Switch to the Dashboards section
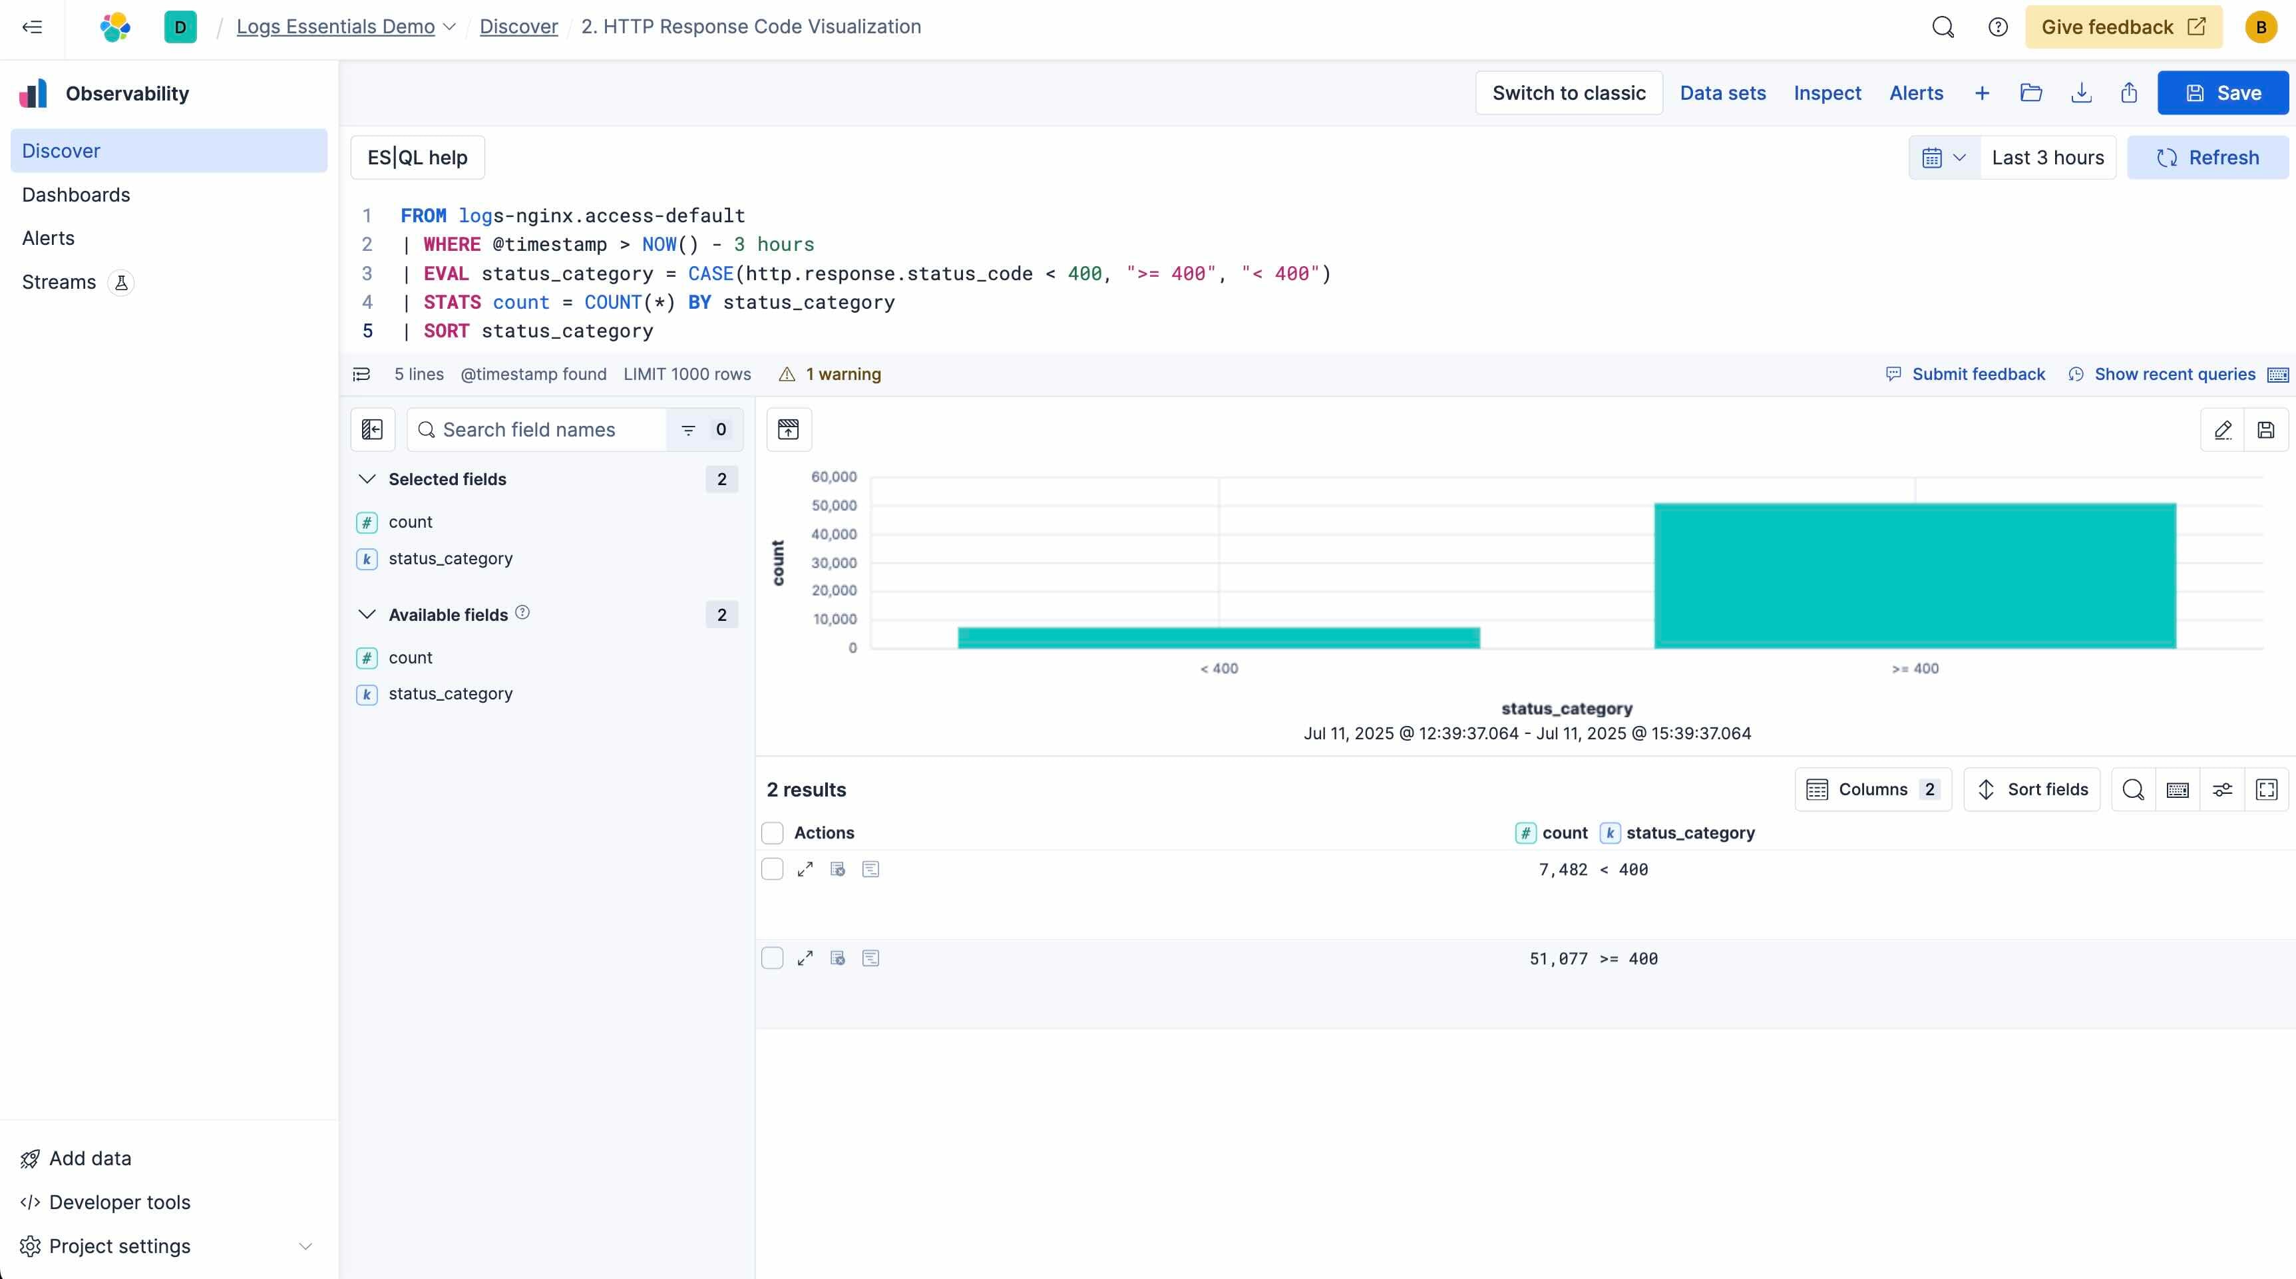Screen dimensions: 2296x1279 click(76, 194)
